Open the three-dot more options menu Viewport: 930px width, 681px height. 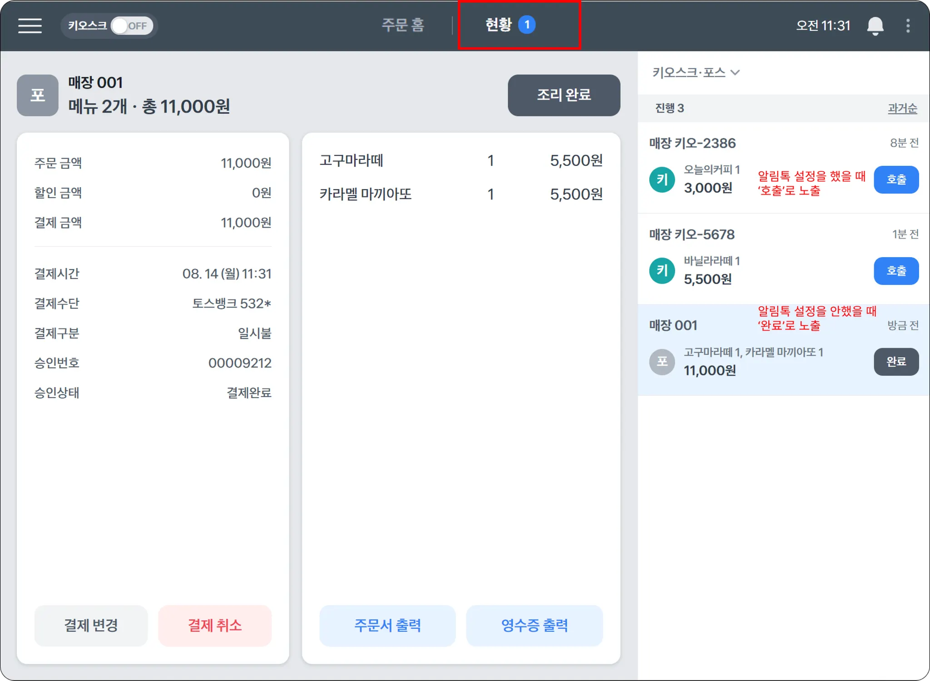point(908,26)
